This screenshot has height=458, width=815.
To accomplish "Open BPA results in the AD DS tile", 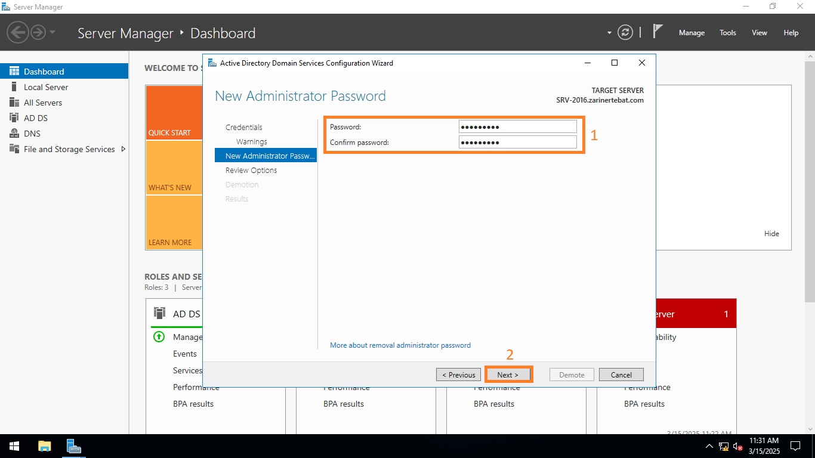I will (x=193, y=404).
